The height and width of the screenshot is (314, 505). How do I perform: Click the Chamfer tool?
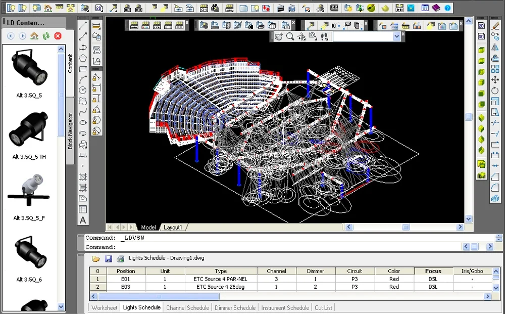tap(495, 176)
